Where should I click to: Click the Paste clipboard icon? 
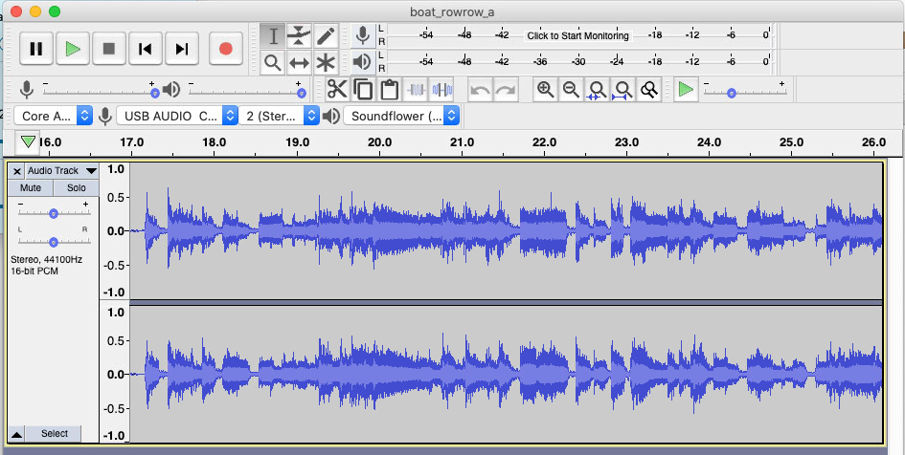click(x=389, y=90)
